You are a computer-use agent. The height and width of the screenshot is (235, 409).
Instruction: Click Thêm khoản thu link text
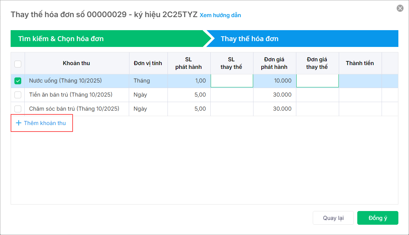point(45,123)
